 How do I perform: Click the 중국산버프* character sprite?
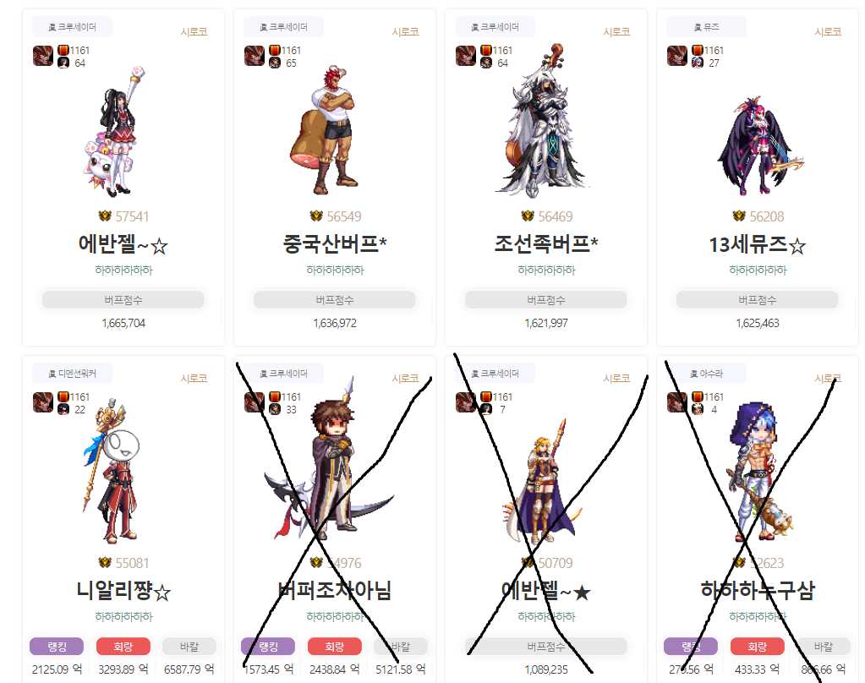[x=323, y=130]
